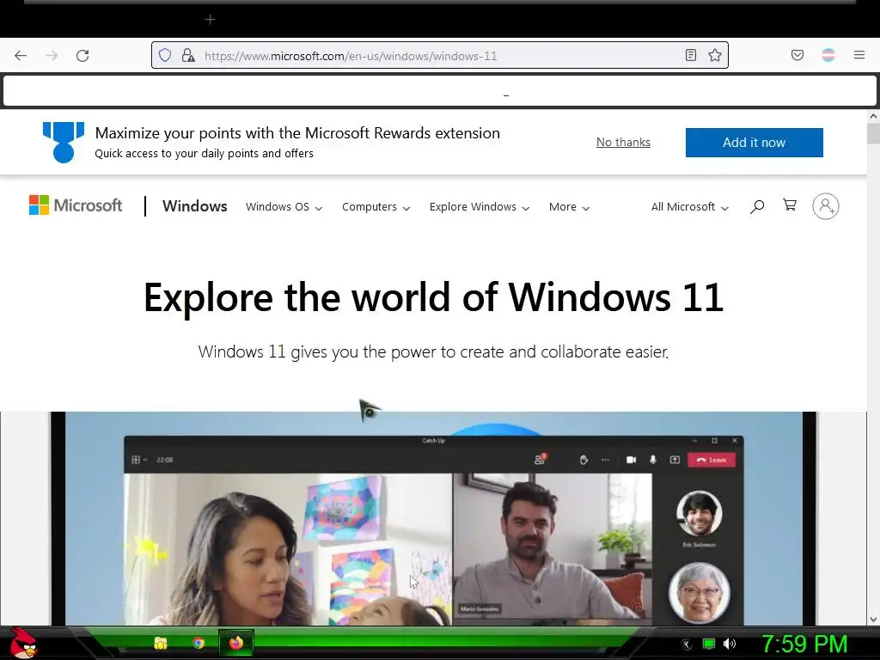Dismiss the banner with No thanks
This screenshot has width=880, height=660.
[x=623, y=142]
